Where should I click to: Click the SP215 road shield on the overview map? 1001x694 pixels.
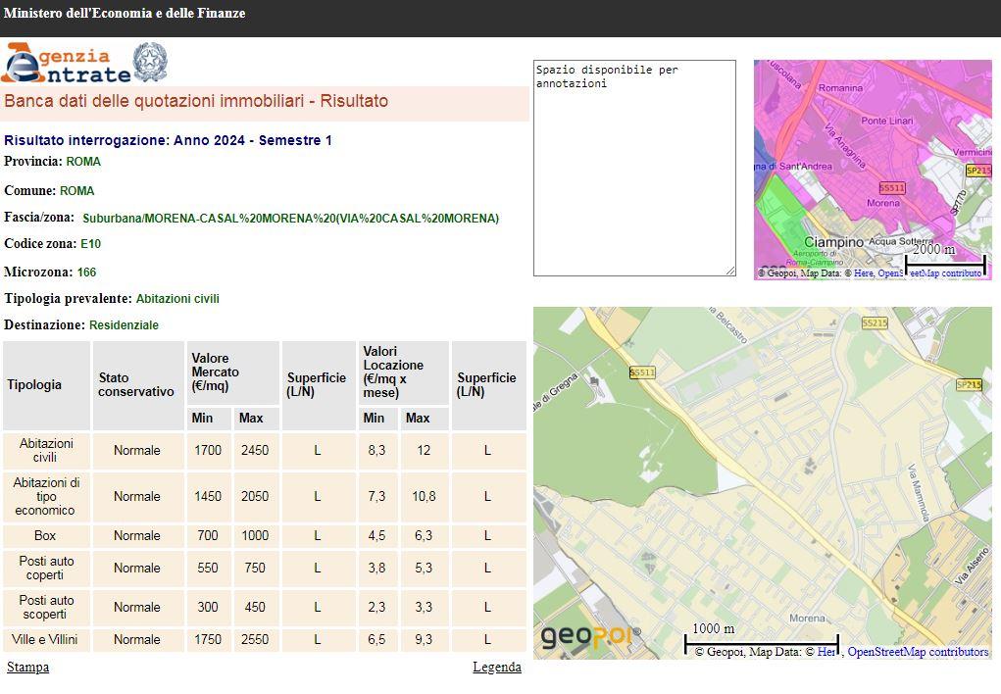(977, 171)
